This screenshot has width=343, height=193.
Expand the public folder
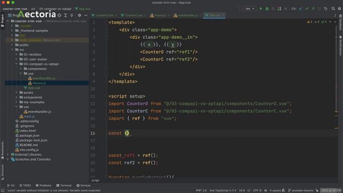pos(12,45)
